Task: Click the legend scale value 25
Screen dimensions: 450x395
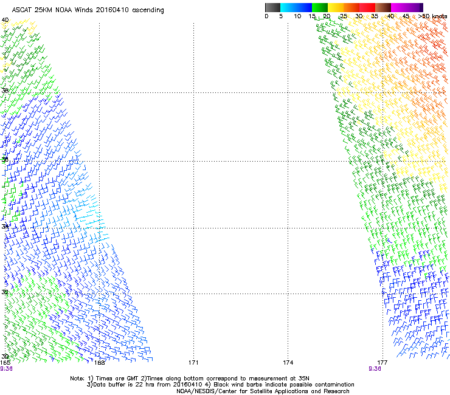Action: click(344, 16)
